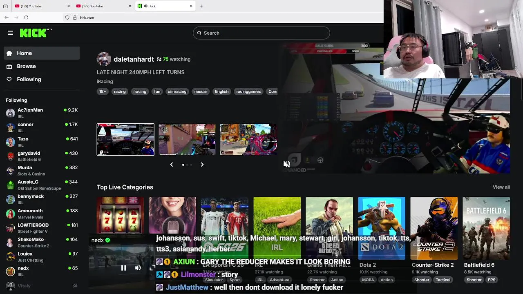Open Amouranth followed channel
Image resolution: width=523 pixels, height=294 pixels.
[42, 214]
